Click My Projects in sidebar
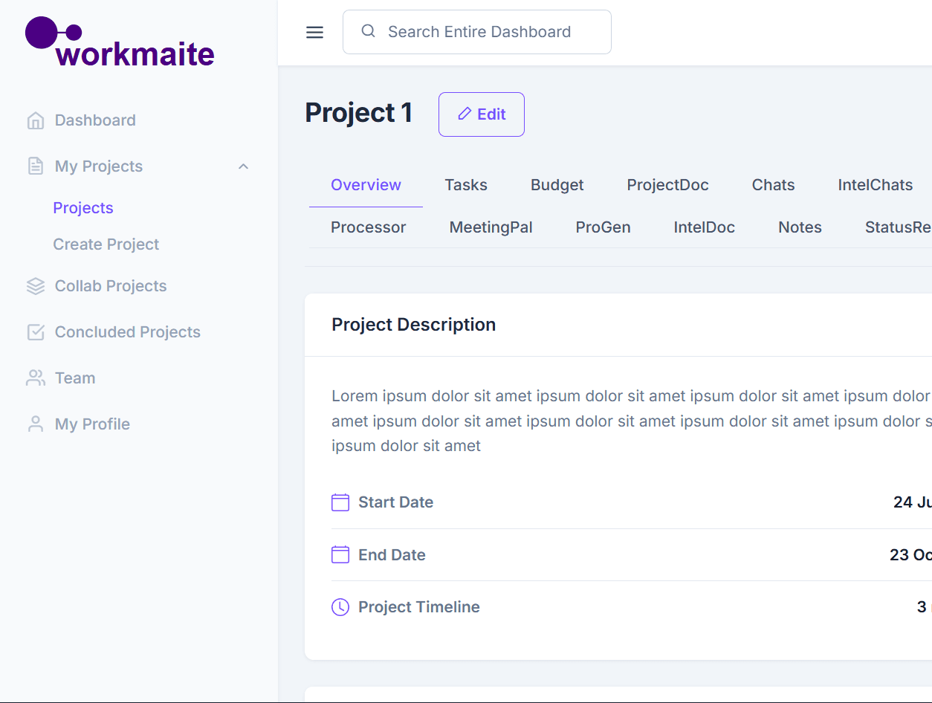 pyautogui.click(x=99, y=166)
